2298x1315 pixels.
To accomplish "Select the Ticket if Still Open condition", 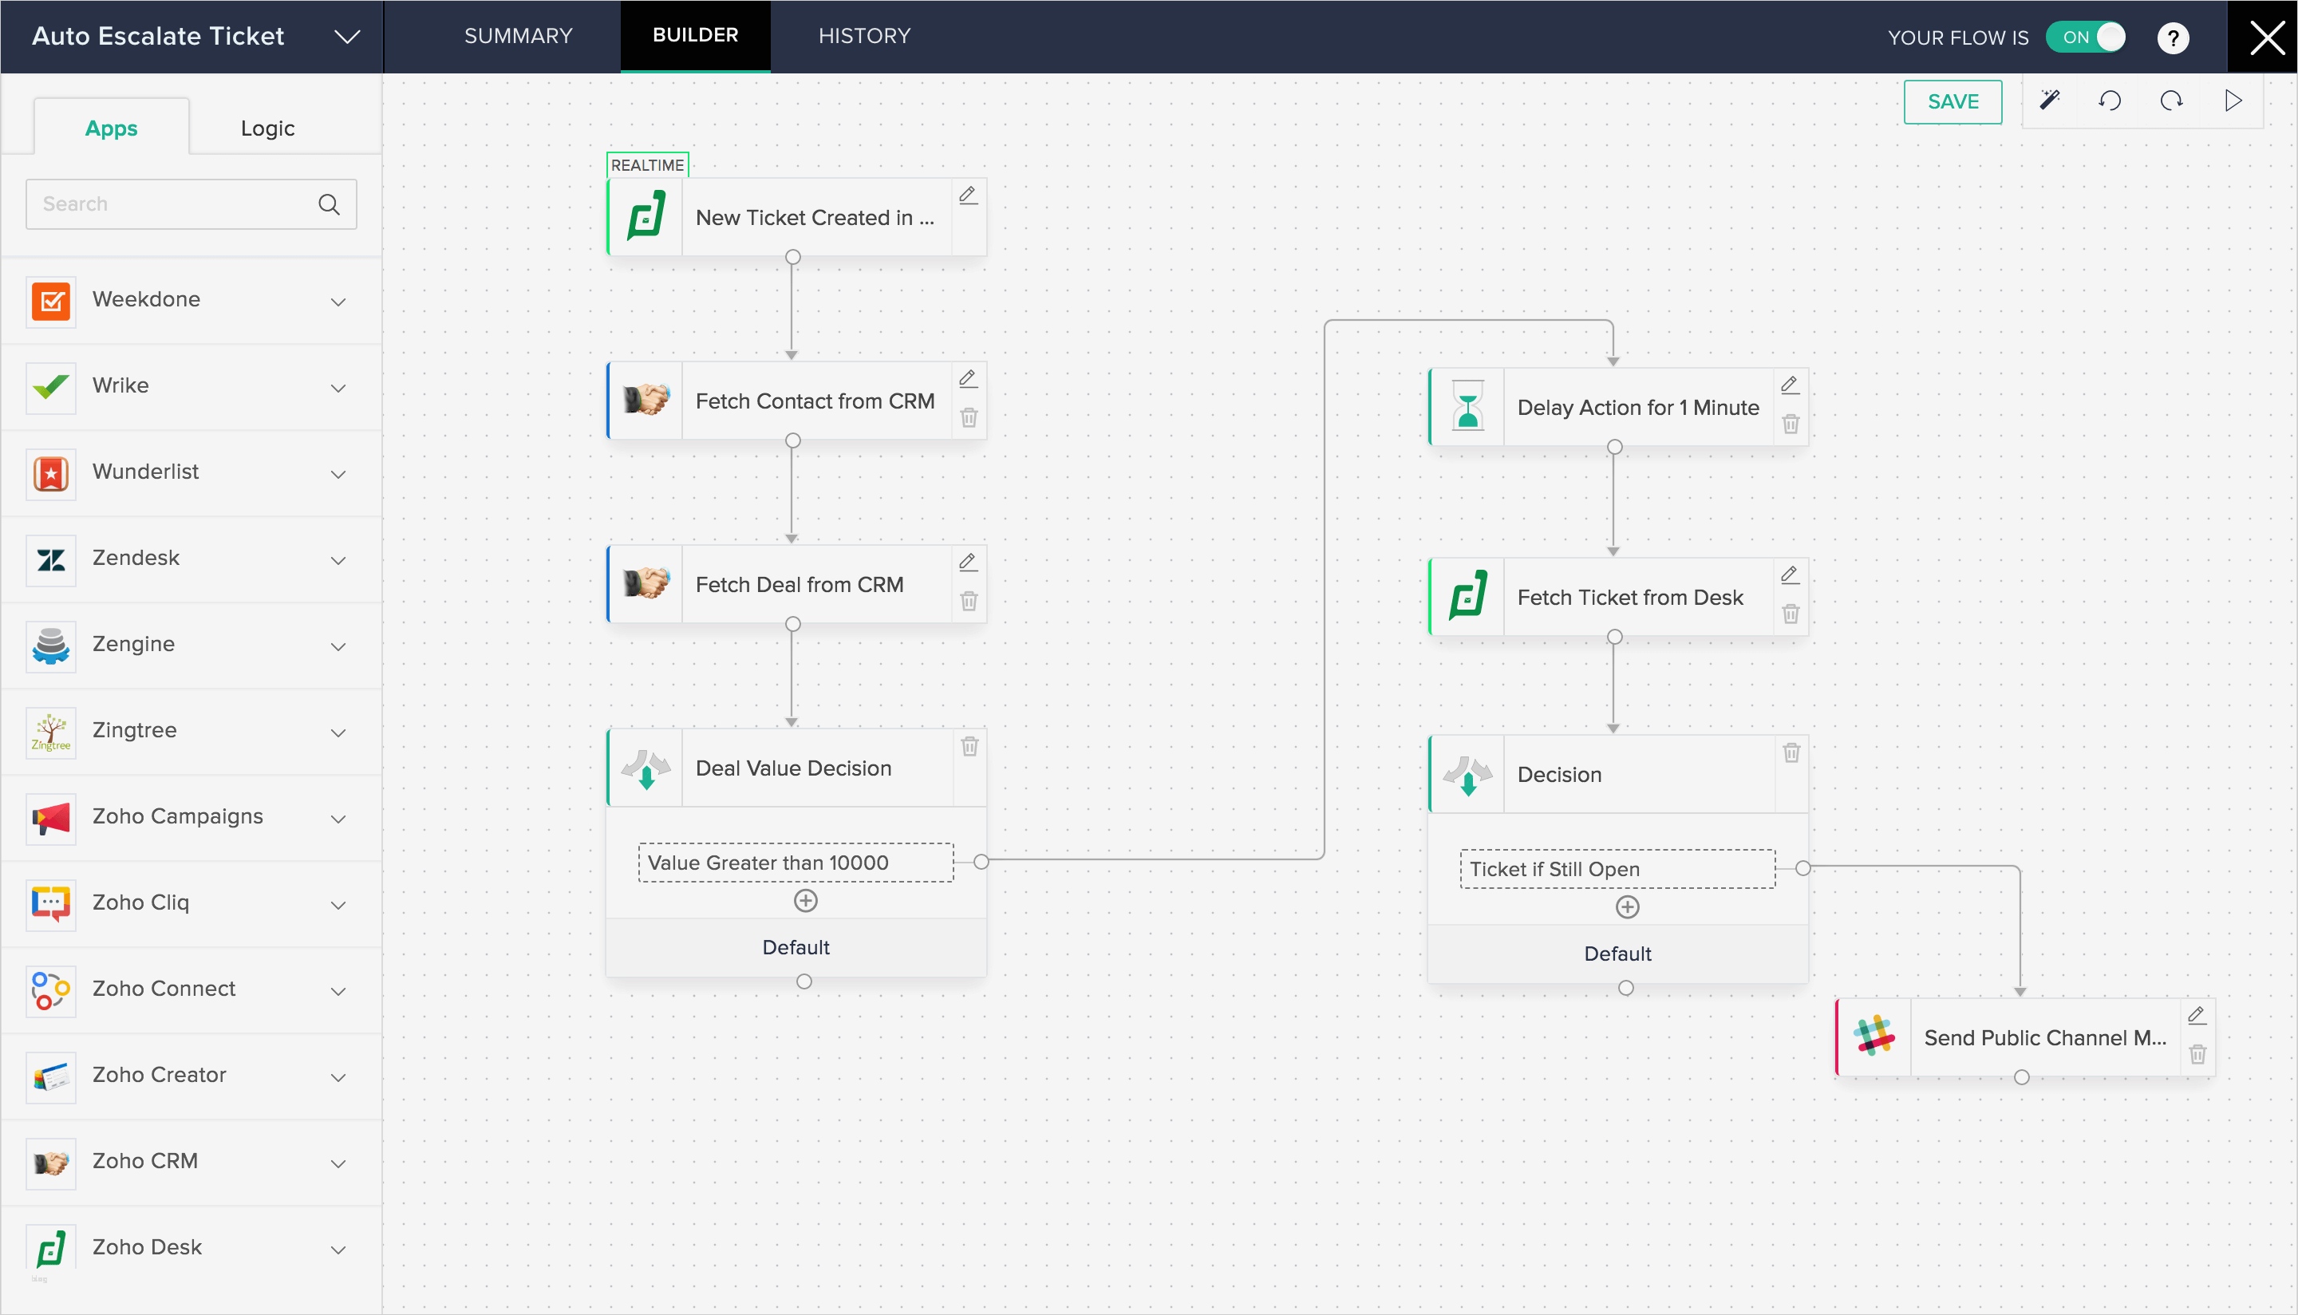I will (1617, 869).
